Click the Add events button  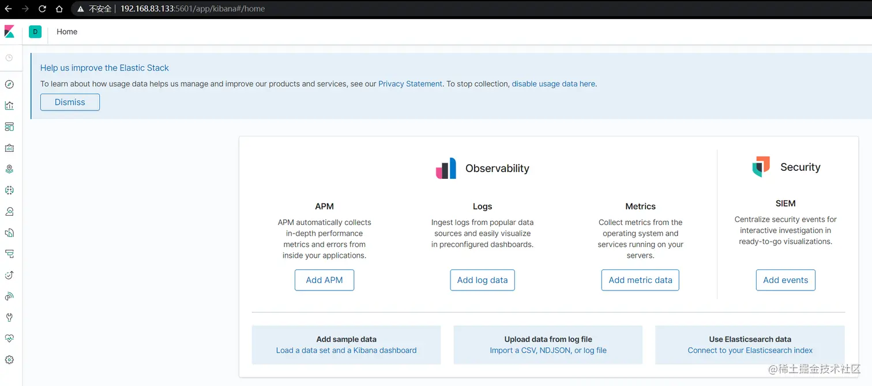tap(785, 280)
